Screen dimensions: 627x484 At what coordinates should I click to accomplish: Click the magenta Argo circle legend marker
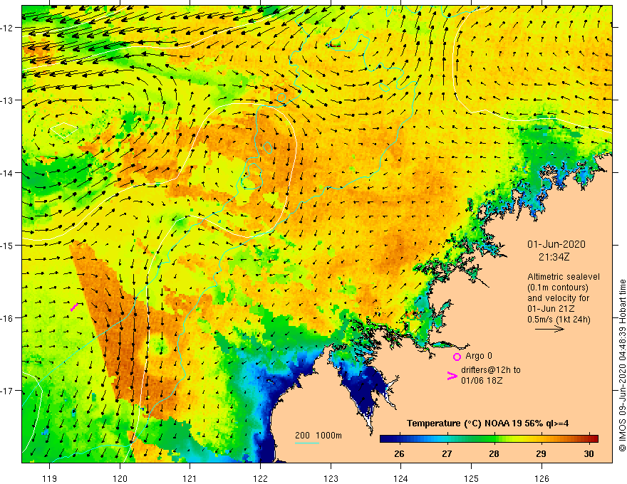tap(457, 357)
